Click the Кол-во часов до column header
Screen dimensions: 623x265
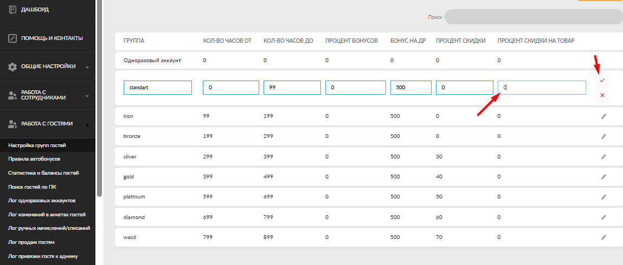pos(288,41)
